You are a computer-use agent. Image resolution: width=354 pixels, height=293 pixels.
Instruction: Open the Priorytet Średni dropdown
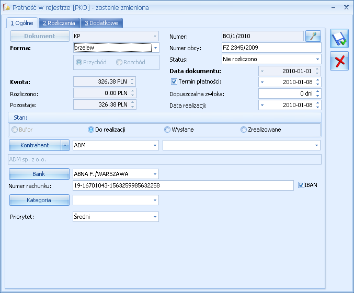click(155, 217)
